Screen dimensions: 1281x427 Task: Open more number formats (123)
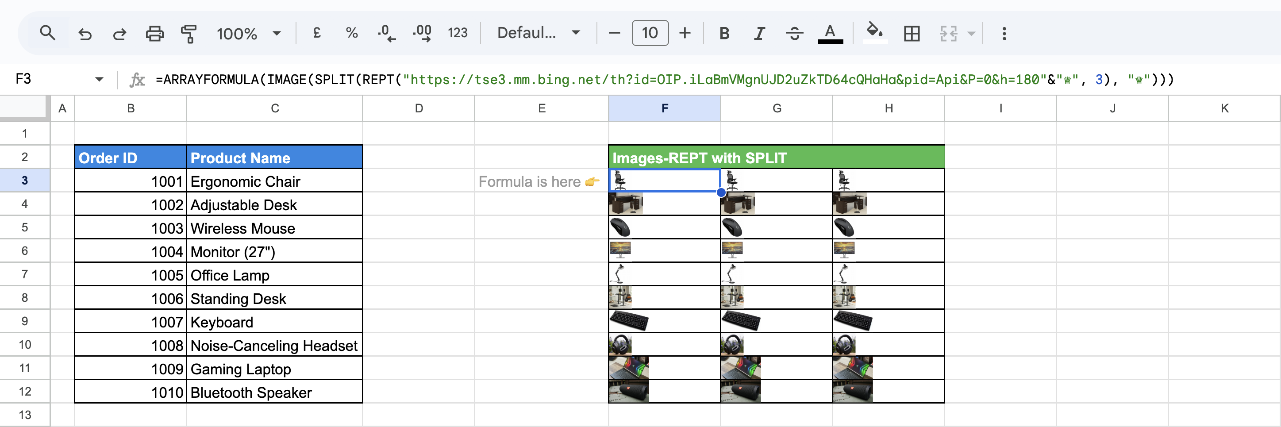[458, 33]
